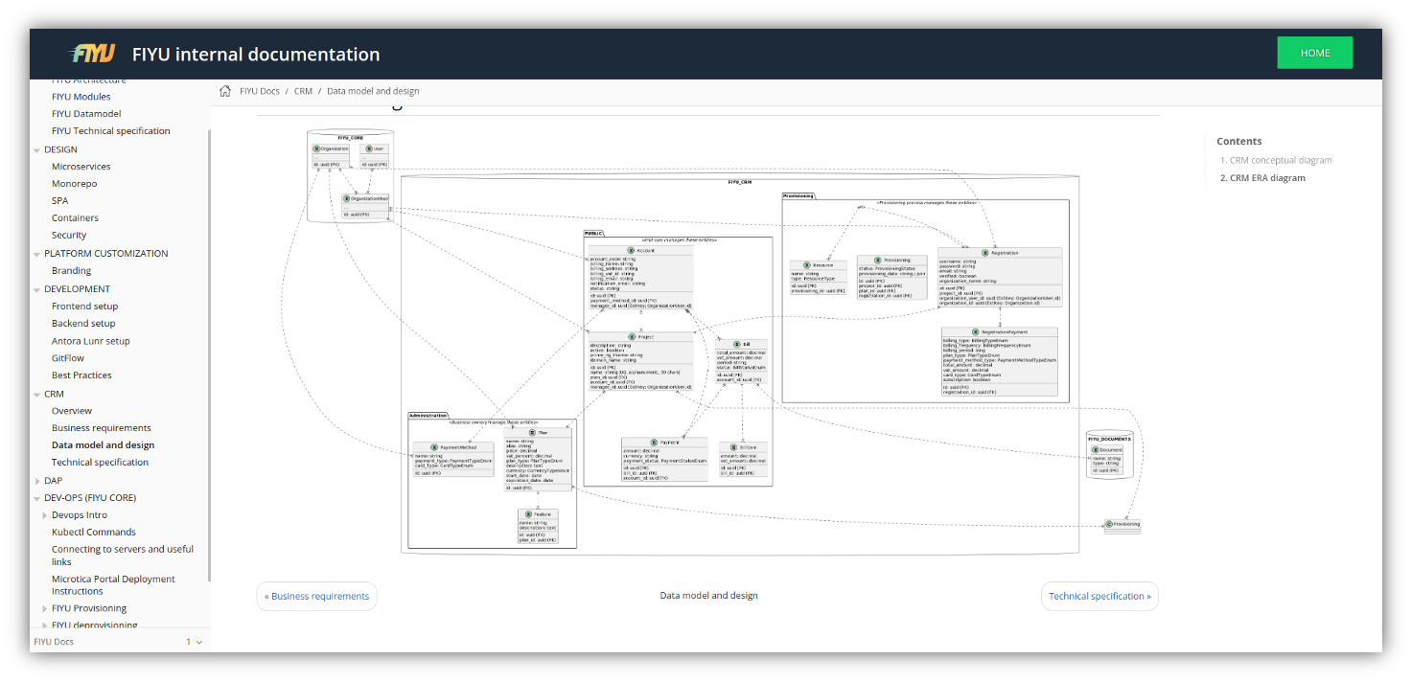Image resolution: width=1411 pixels, height=682 pixels.
Task: Open Microservices page
Action: click(81, 166)
